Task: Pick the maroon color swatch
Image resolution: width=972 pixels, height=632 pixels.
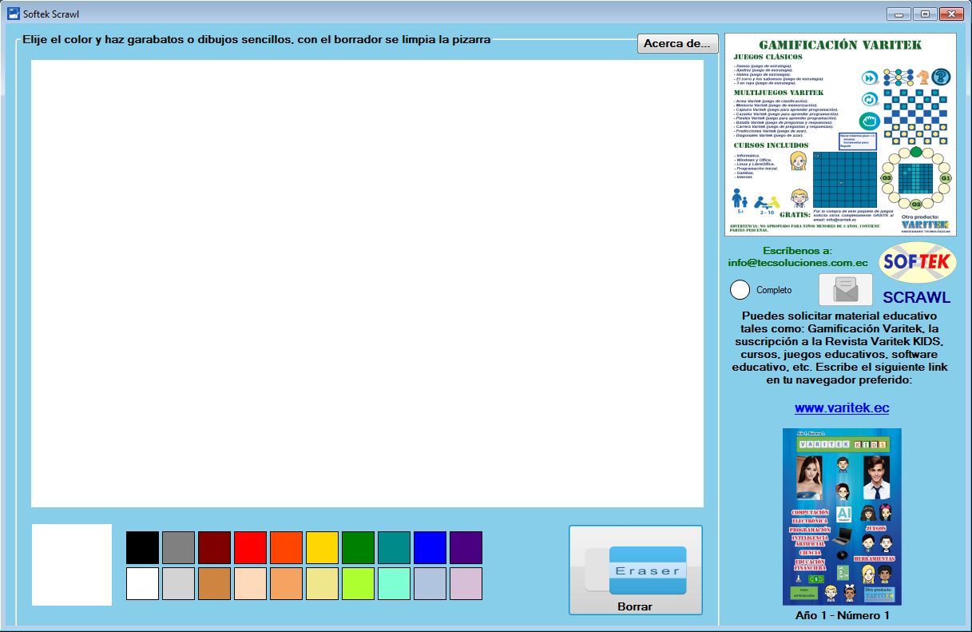Action: [x=214, y=547]
